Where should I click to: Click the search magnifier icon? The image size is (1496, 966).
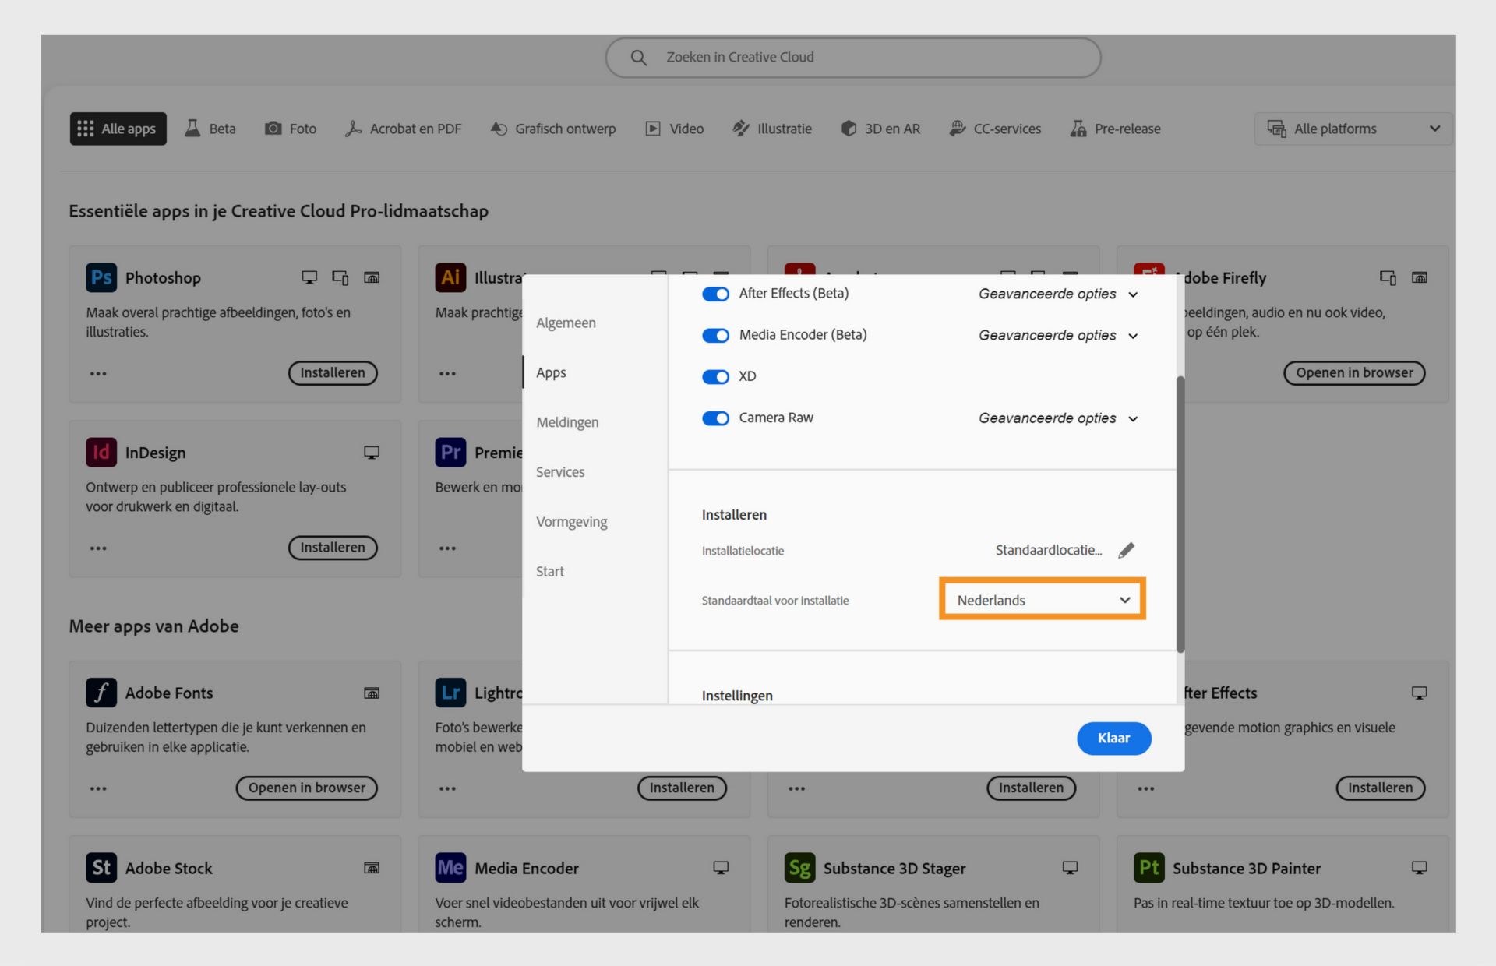tap(638, 58)
